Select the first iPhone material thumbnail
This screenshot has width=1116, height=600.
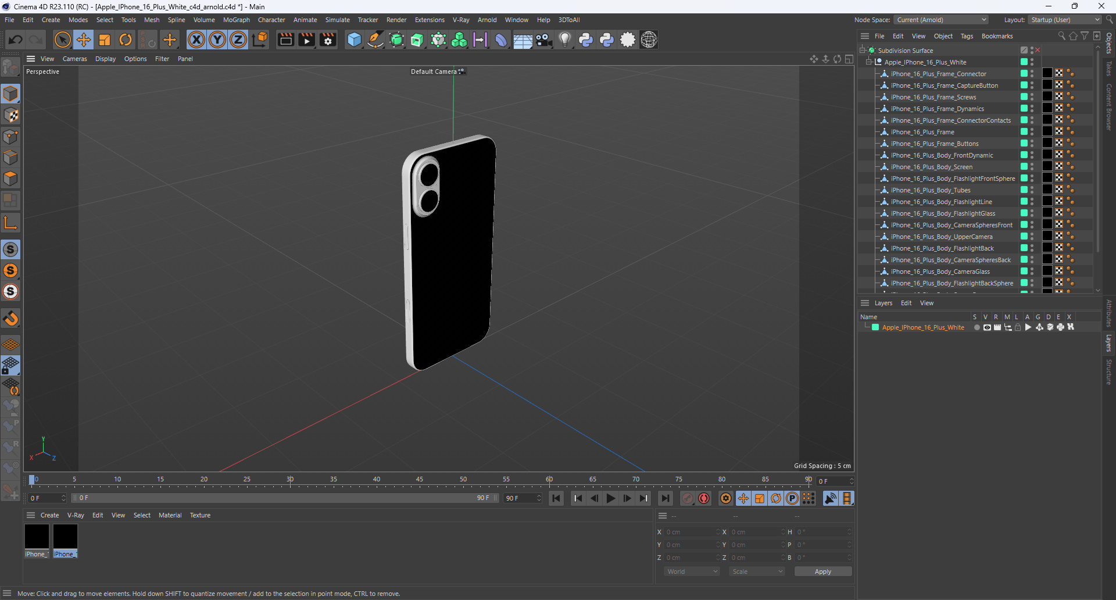37,537
